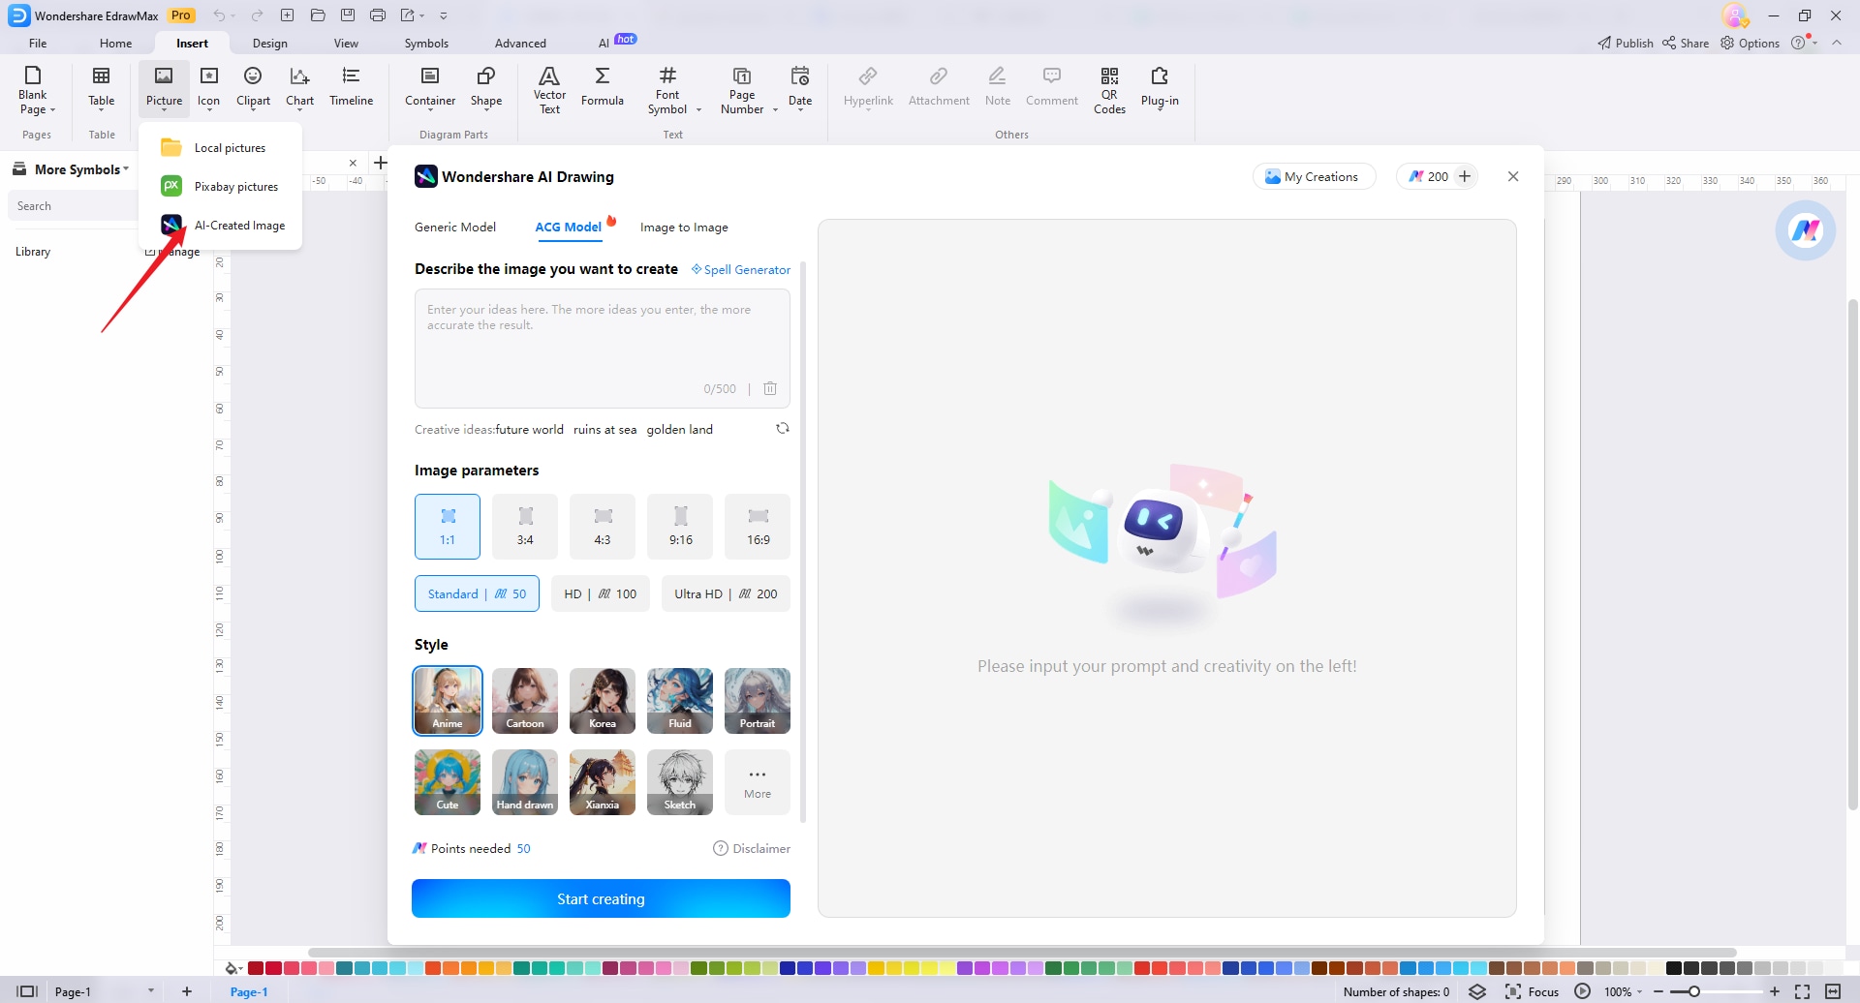Insert a Container diagram part
Viewport: 1860px width, 1003px height.
click(x=430, y=87)
